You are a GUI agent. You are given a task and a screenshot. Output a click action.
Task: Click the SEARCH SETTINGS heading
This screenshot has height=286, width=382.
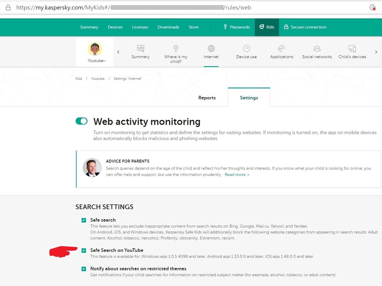(x=104, y=207)
